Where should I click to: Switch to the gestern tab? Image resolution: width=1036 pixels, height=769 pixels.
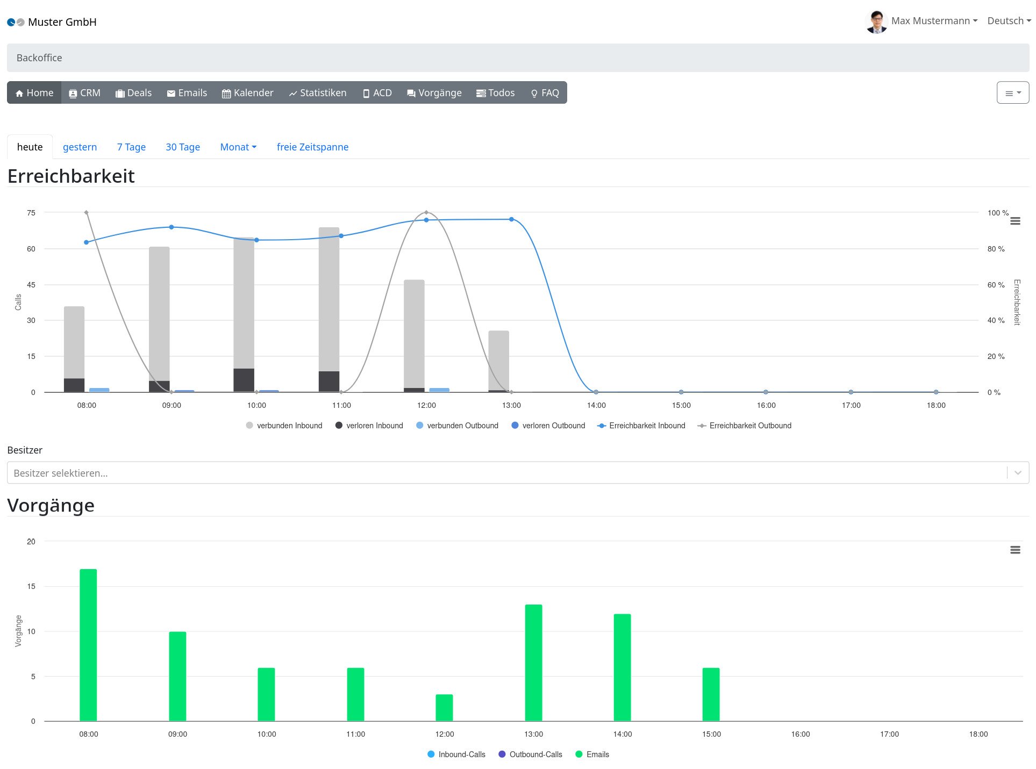coord(80,147)
